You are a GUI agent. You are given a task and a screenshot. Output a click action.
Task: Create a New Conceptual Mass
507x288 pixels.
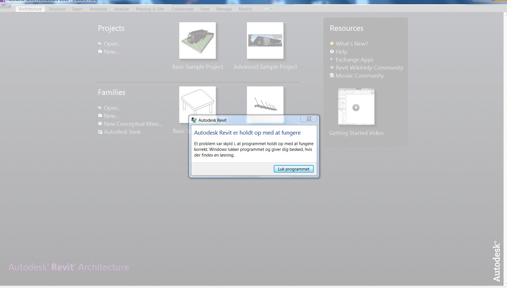(133, 124)
